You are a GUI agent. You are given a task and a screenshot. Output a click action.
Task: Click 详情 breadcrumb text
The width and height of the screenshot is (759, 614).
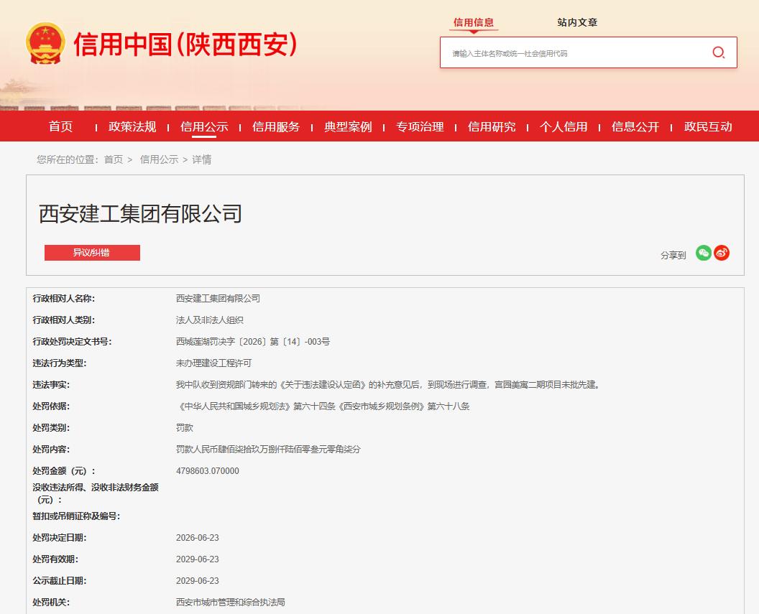coord(202,159)
